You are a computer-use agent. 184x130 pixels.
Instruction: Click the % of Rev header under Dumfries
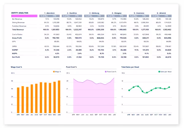coord(67,16)
